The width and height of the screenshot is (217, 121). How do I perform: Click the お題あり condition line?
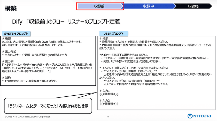[x=130, y=81]
